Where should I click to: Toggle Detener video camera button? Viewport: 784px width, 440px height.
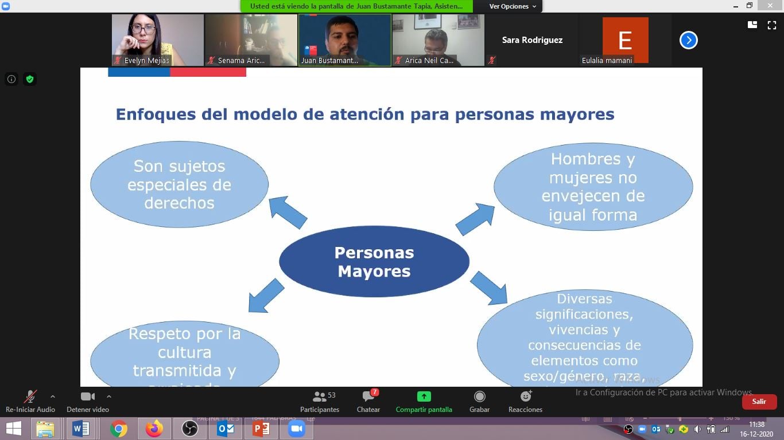tap(88, 401)
